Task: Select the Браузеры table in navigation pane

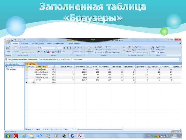Action: pyautogui.click(x=13, y=69)
